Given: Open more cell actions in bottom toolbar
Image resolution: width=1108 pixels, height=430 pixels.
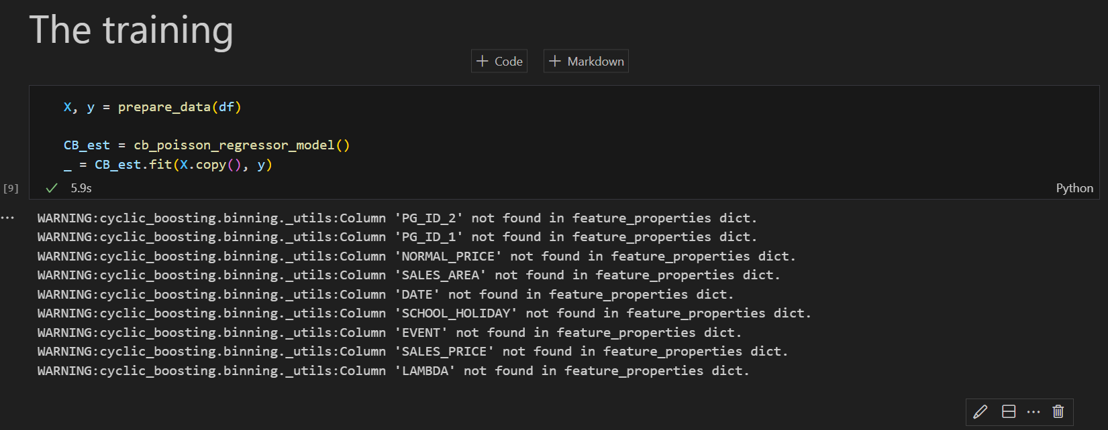Looking at the screenshot, I should [x=1034, y=411].
